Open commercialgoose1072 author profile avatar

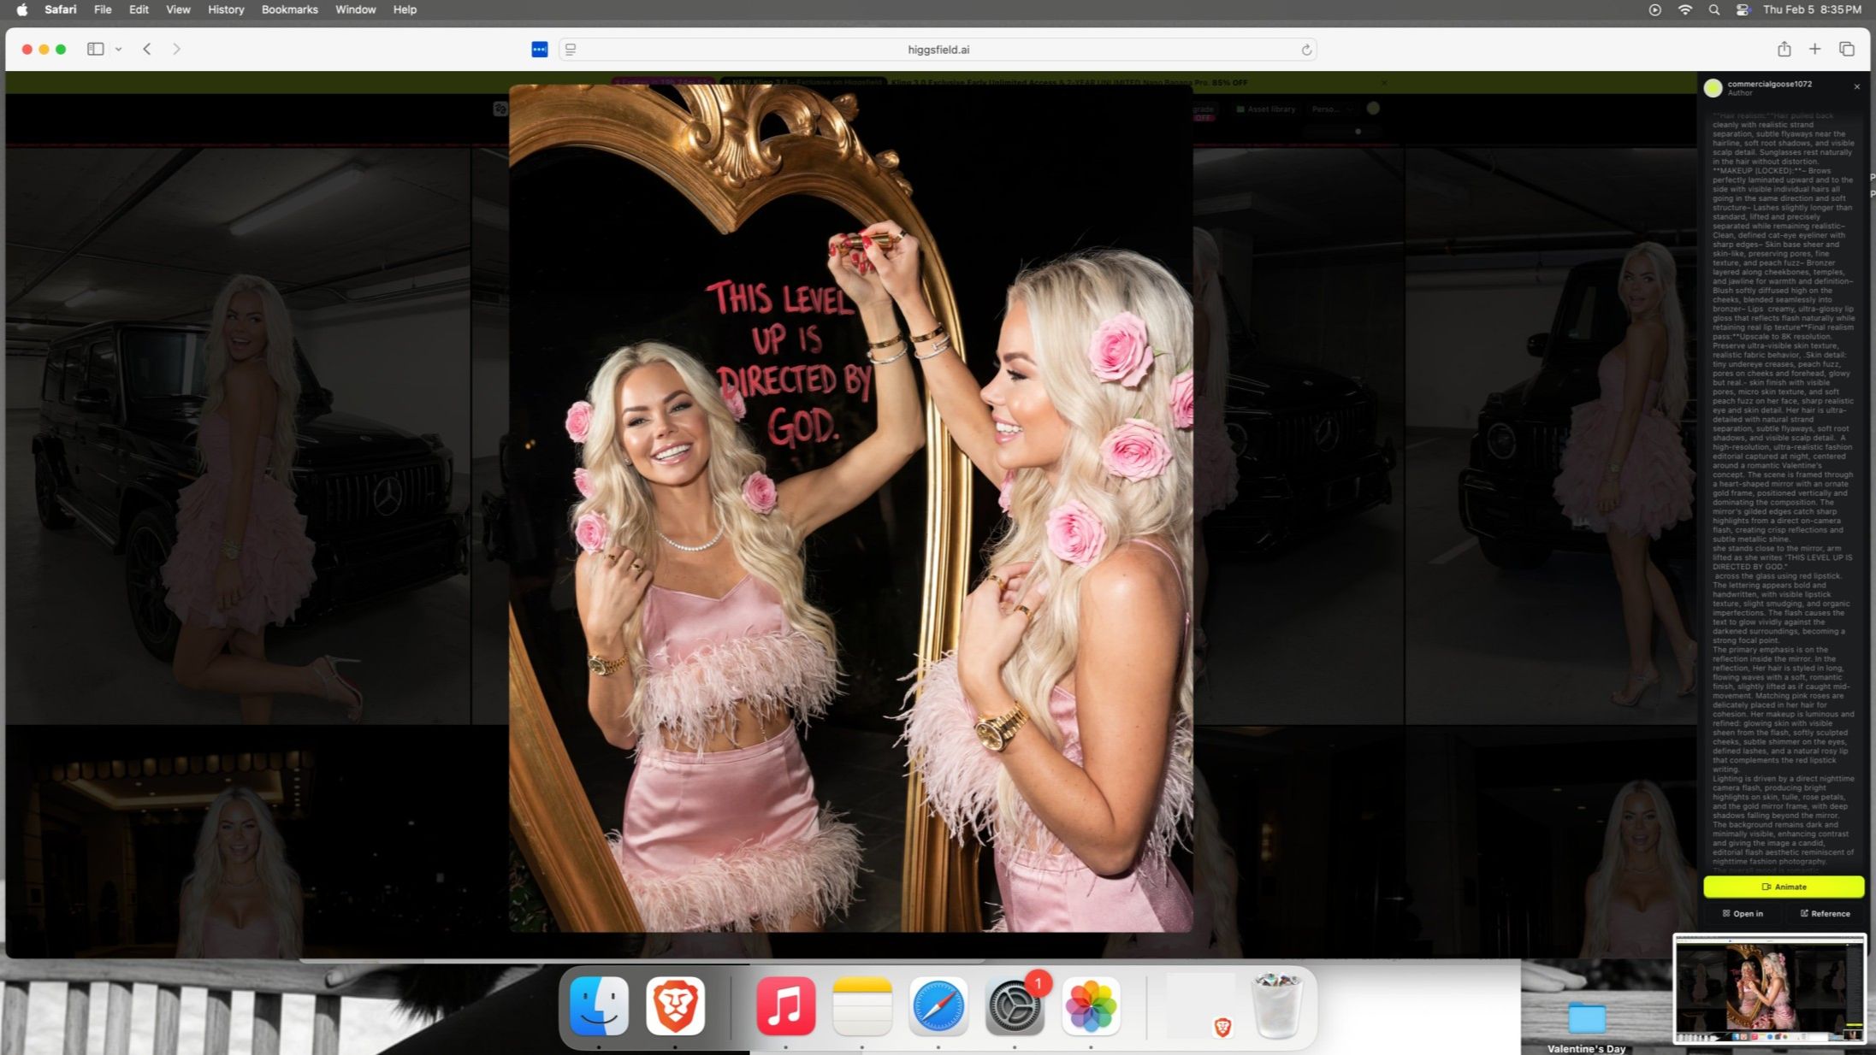(x=1713, y=87)
